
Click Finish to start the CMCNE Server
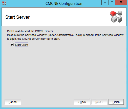click(x=116, y=102)
